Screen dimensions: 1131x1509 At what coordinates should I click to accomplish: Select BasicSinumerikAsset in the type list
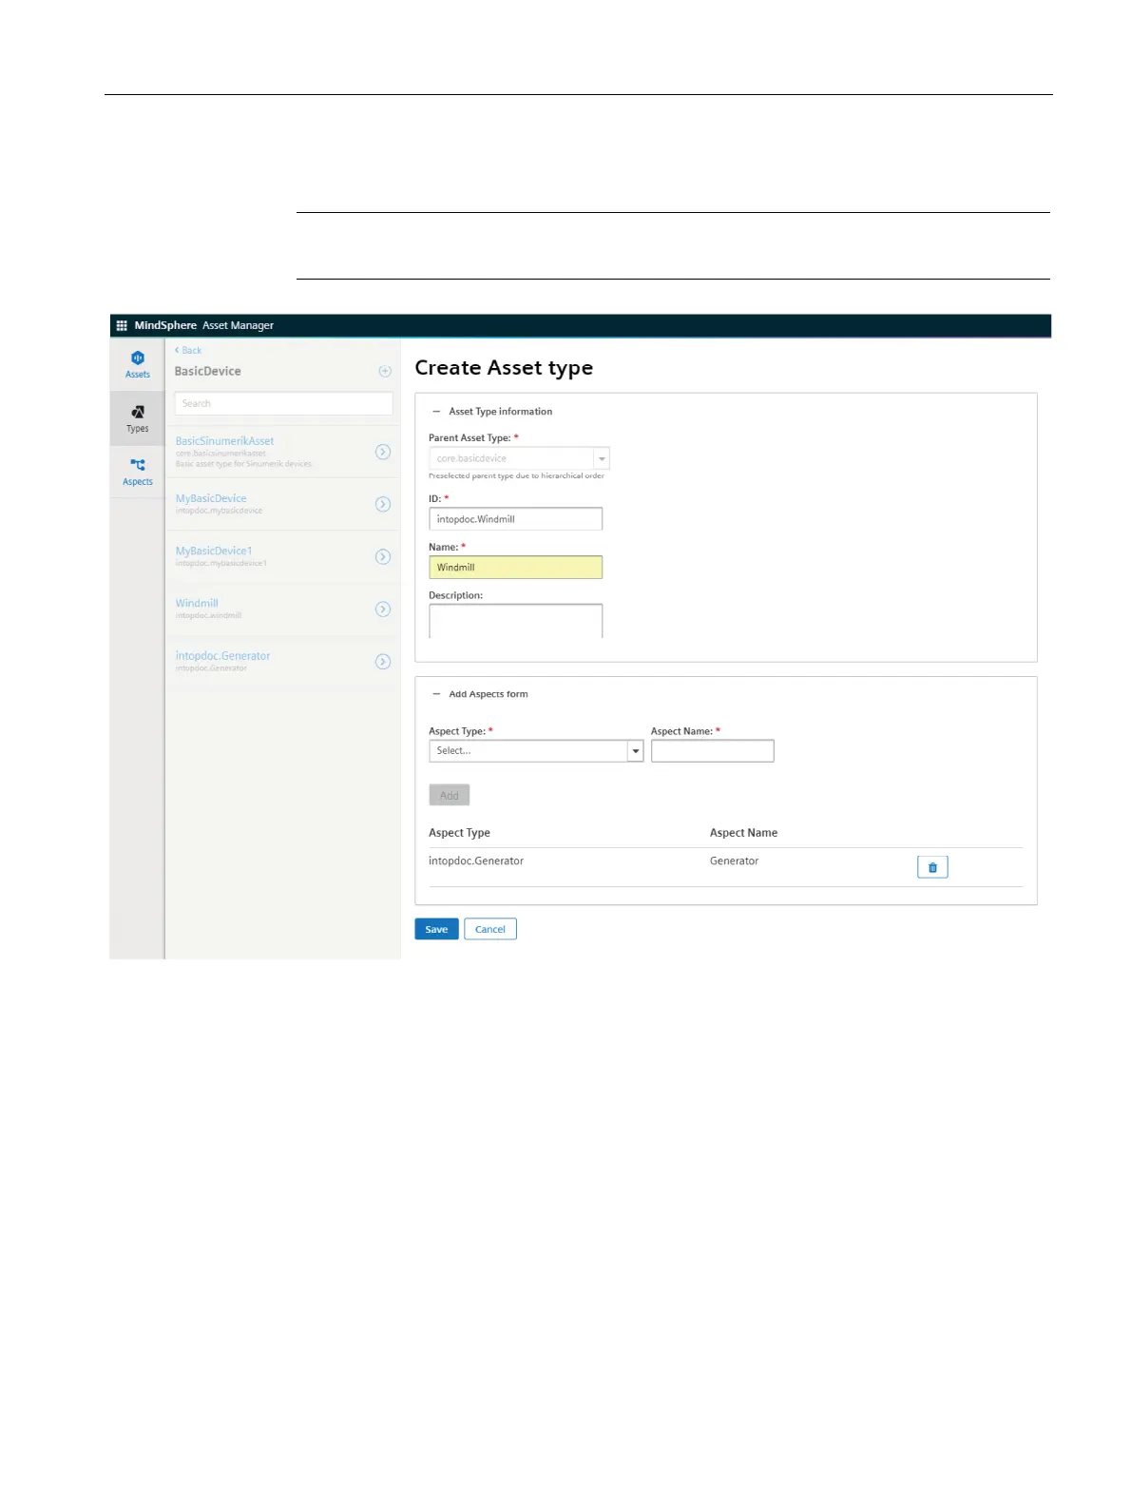224,441
